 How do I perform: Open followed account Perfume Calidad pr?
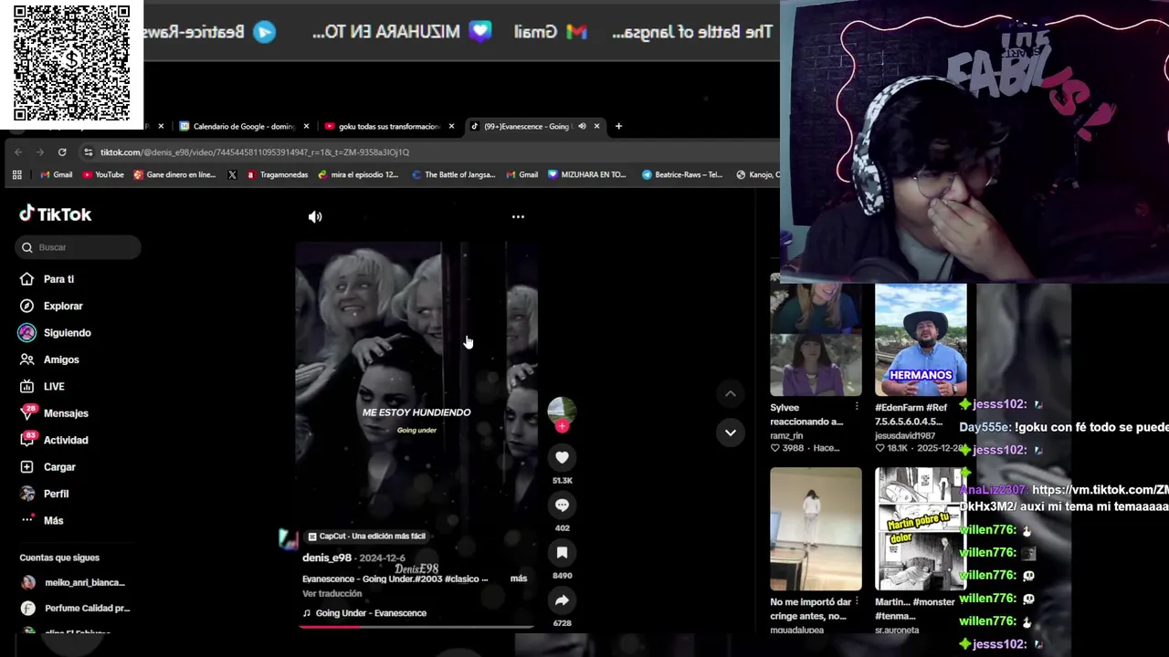point(75,608)
